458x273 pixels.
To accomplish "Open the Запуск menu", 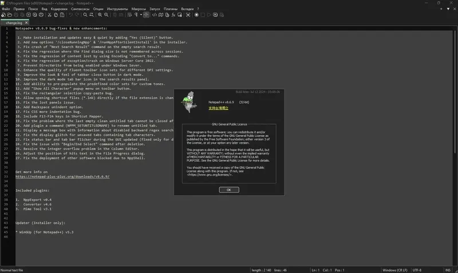I will pos(155,9).
